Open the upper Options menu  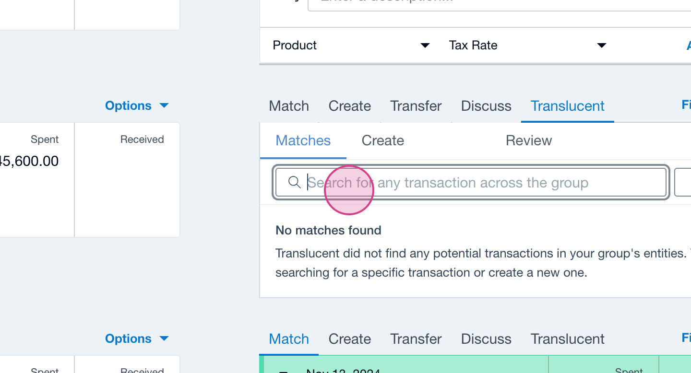(137, 106)
